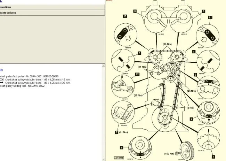Screen dimensions: 226x161
Task: Click the M8 x 1,25 mm x 45 mm line
Action: point(35,79)
